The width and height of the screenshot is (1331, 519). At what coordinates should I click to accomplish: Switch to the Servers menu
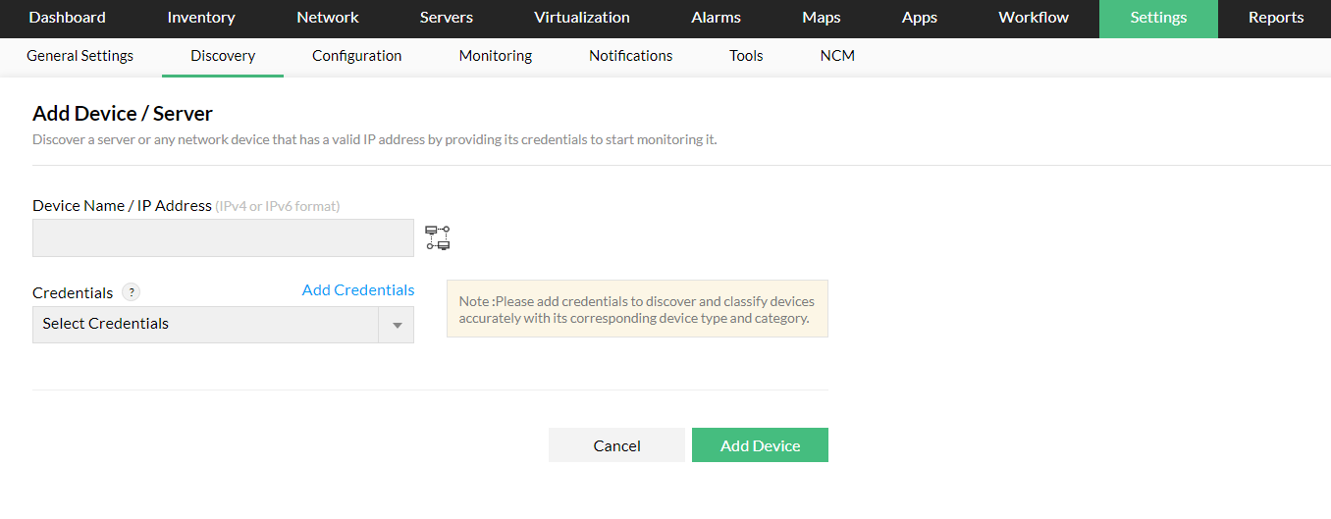tap(447, 18)
